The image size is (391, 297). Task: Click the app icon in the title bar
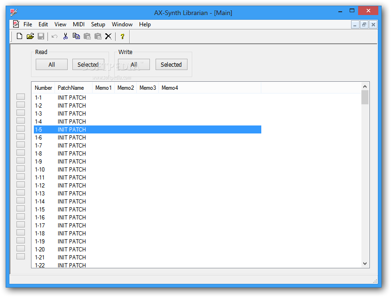(x=14, y=12)
